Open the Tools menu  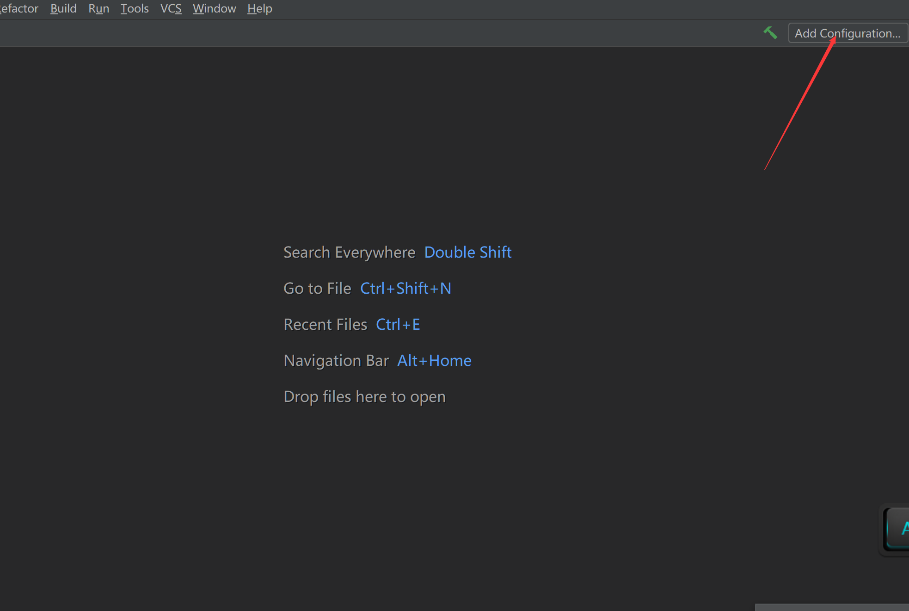pyautogui.click(x=135, y=8)
